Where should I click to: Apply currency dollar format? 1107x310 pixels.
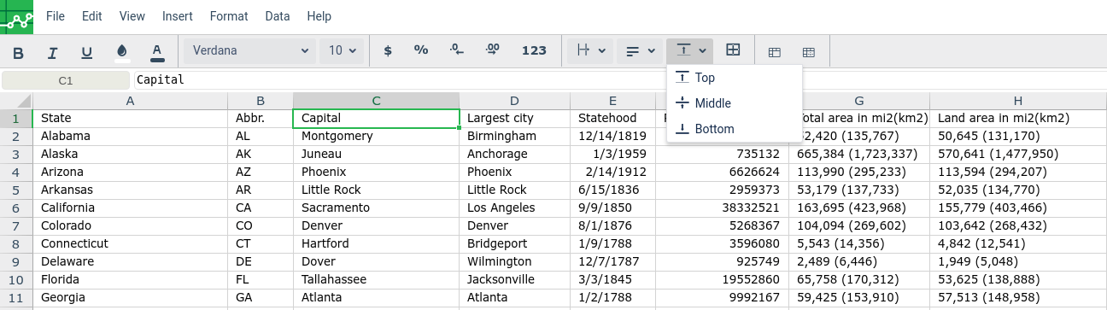click(x=388, y=51)
